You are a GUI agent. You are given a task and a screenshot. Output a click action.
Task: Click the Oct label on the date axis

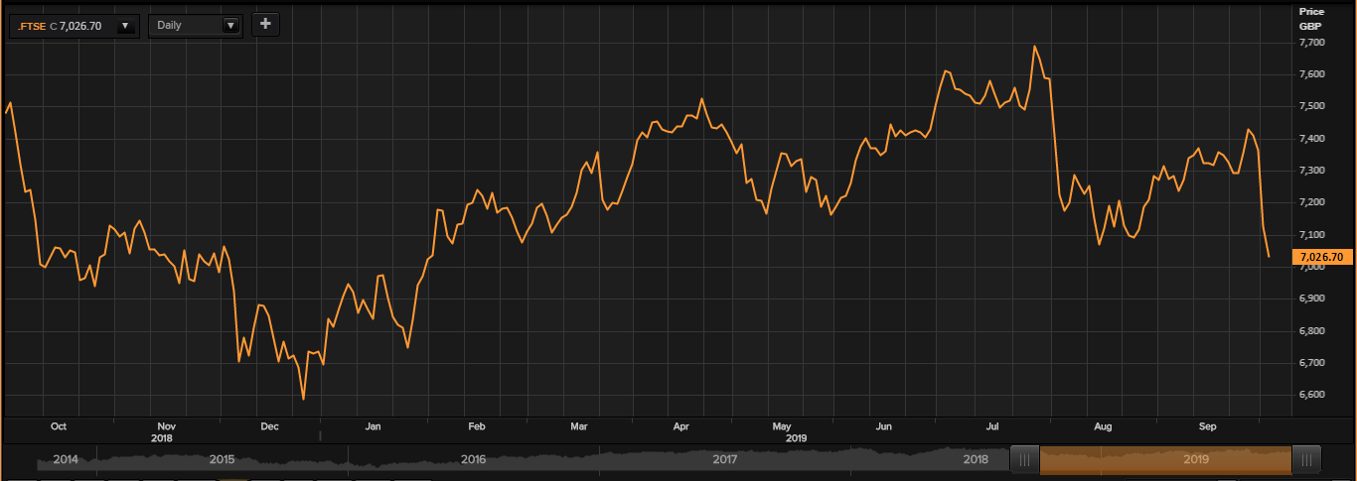(59, 426)
